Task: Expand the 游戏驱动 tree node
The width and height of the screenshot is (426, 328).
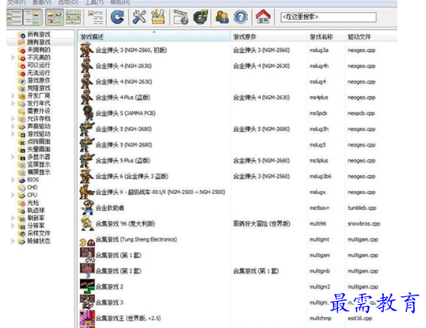Action: point(13,134)
